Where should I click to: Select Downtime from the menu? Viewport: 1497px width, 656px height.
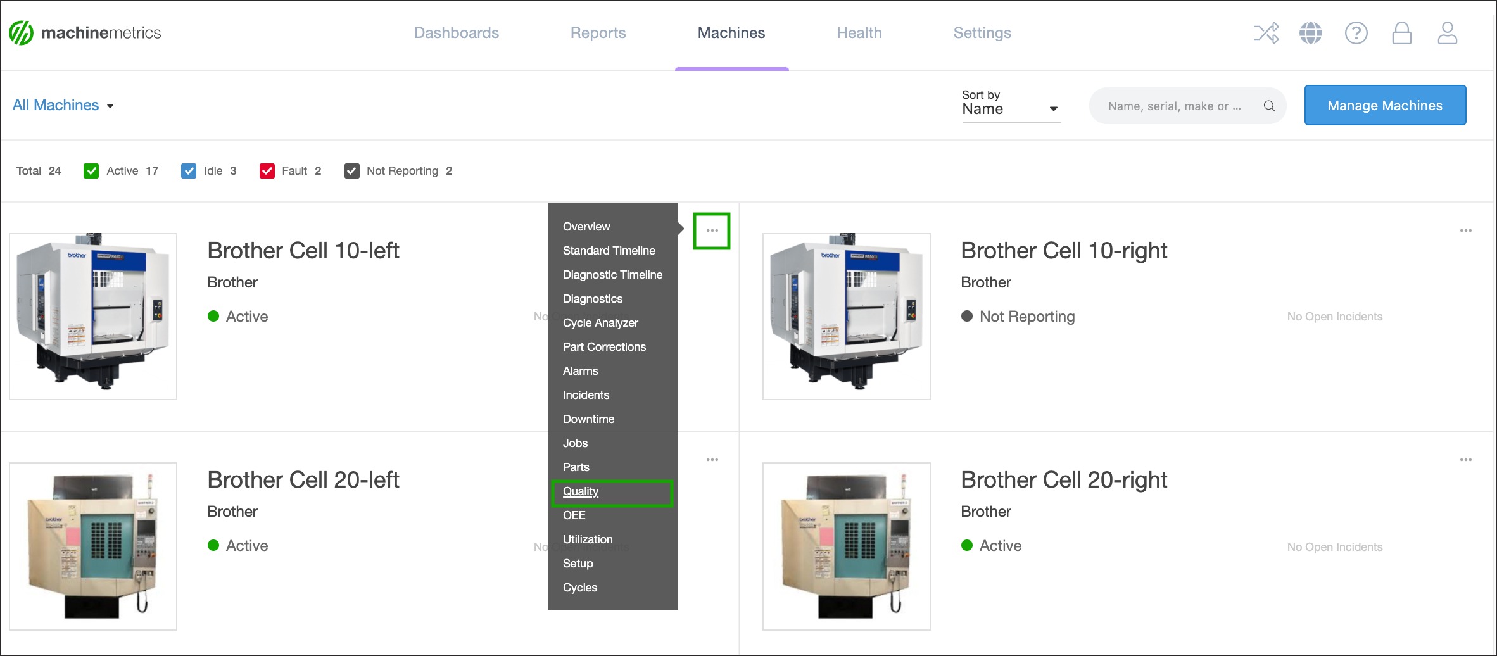click(x=588, y=419)
